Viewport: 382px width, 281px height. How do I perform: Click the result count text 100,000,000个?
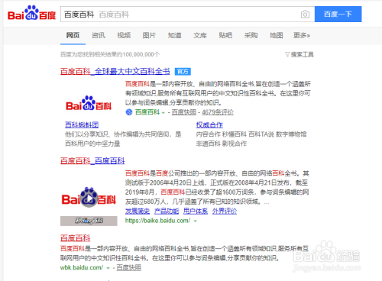click(x=141, y=54)
